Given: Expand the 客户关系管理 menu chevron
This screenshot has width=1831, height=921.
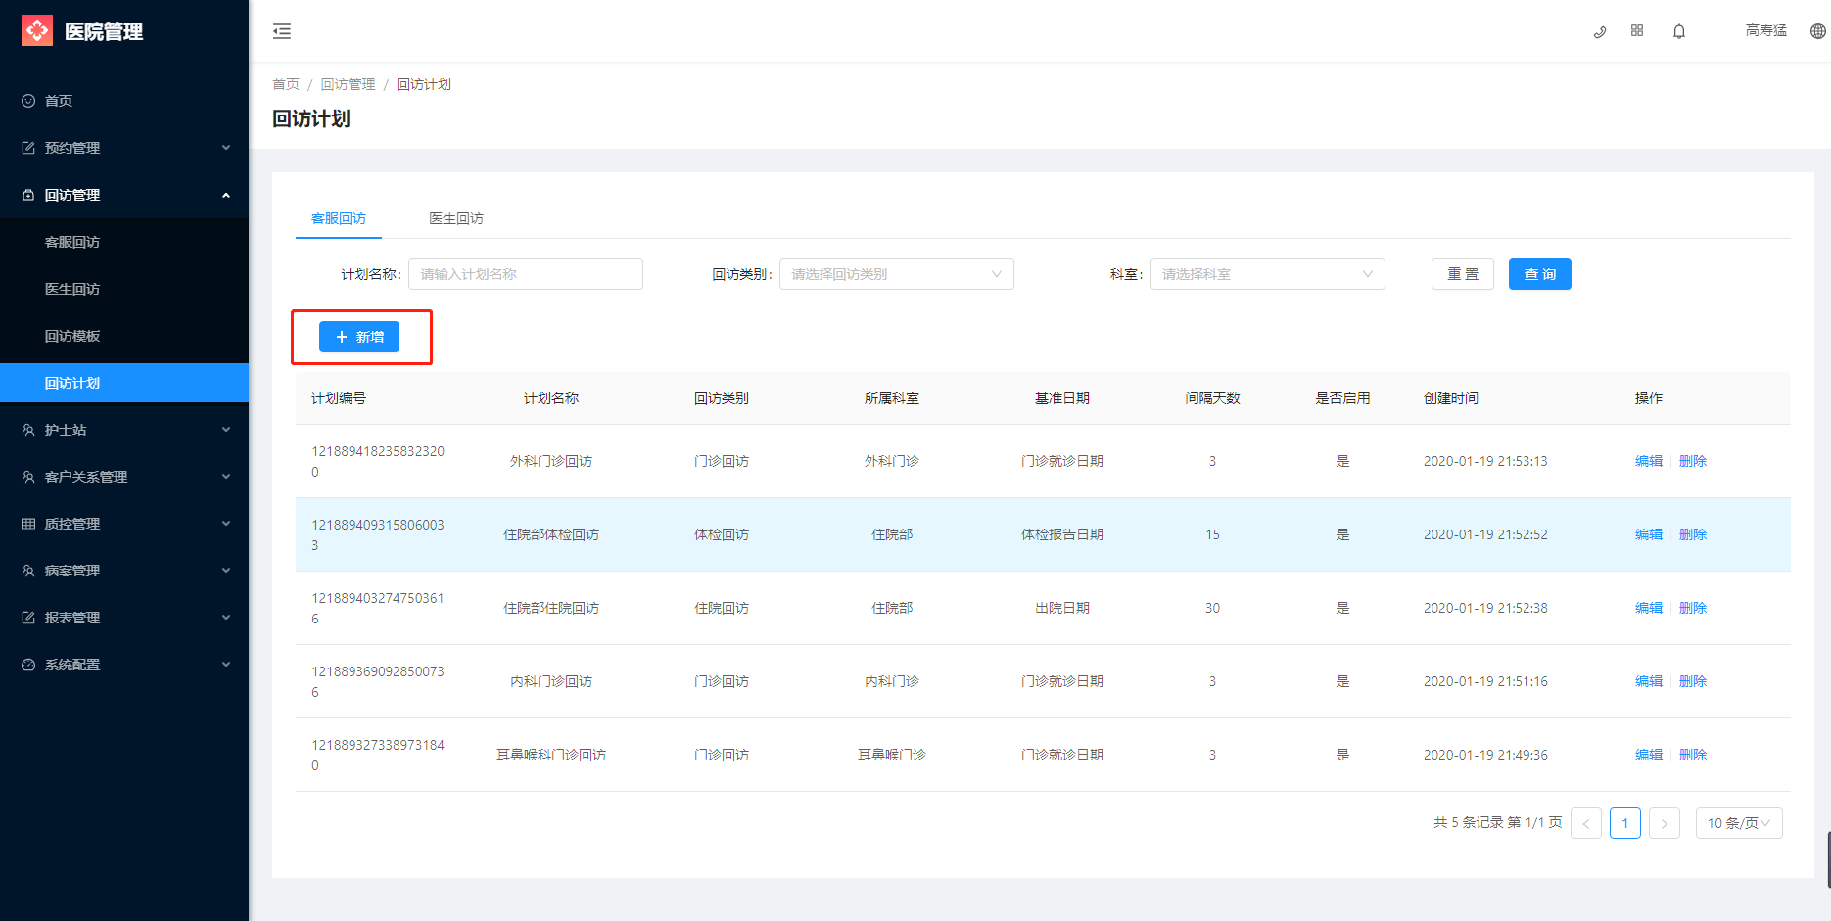Looking at the screenshot, I should 226,477.
